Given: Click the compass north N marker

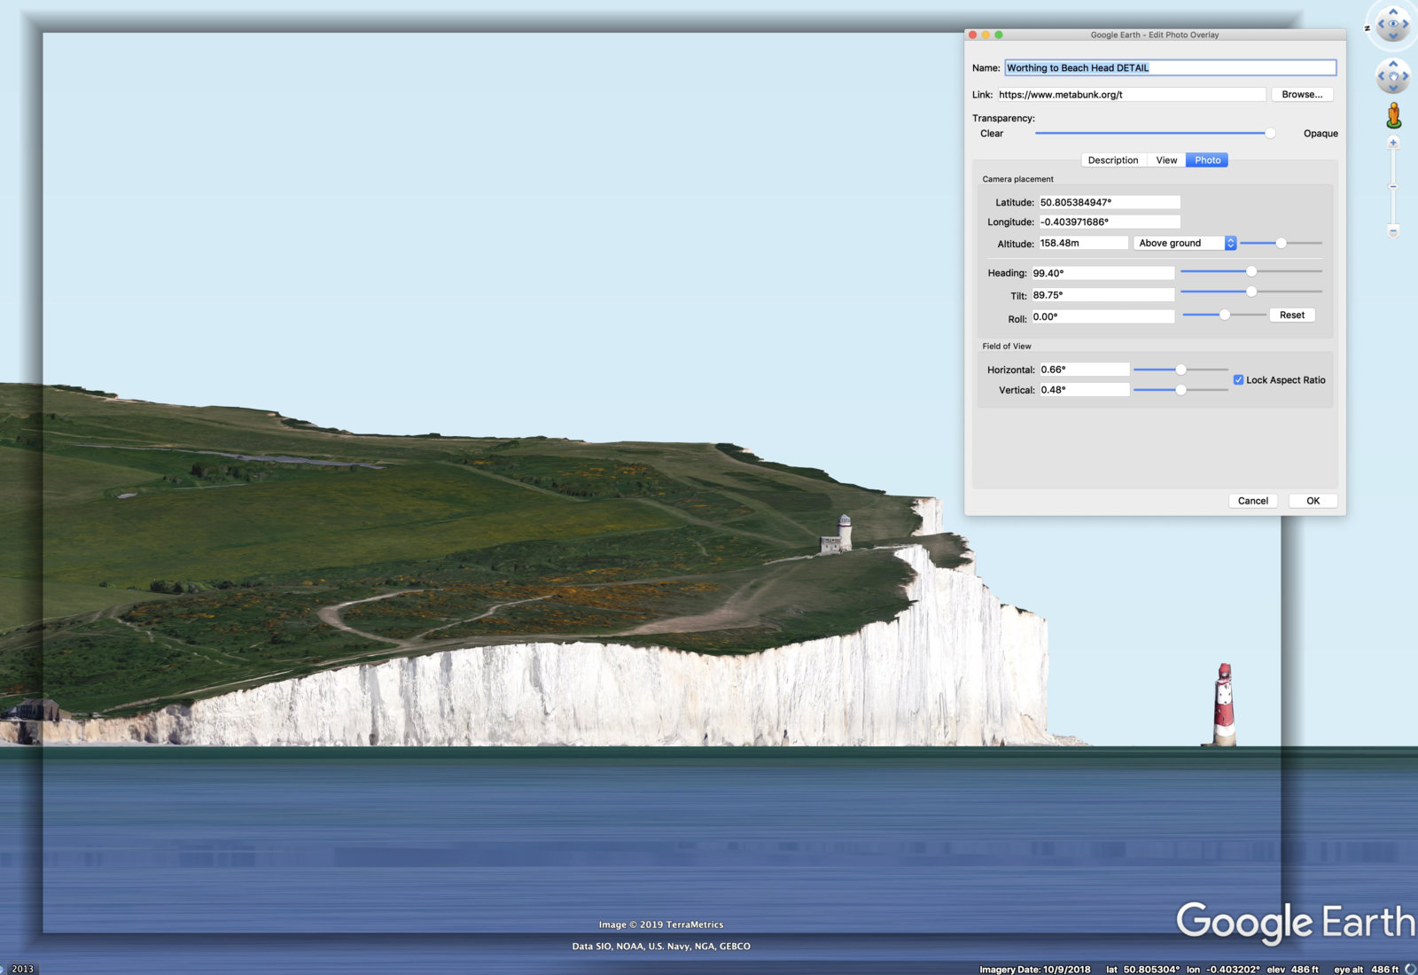Looking at the screenshot, I should [1367, 28].
